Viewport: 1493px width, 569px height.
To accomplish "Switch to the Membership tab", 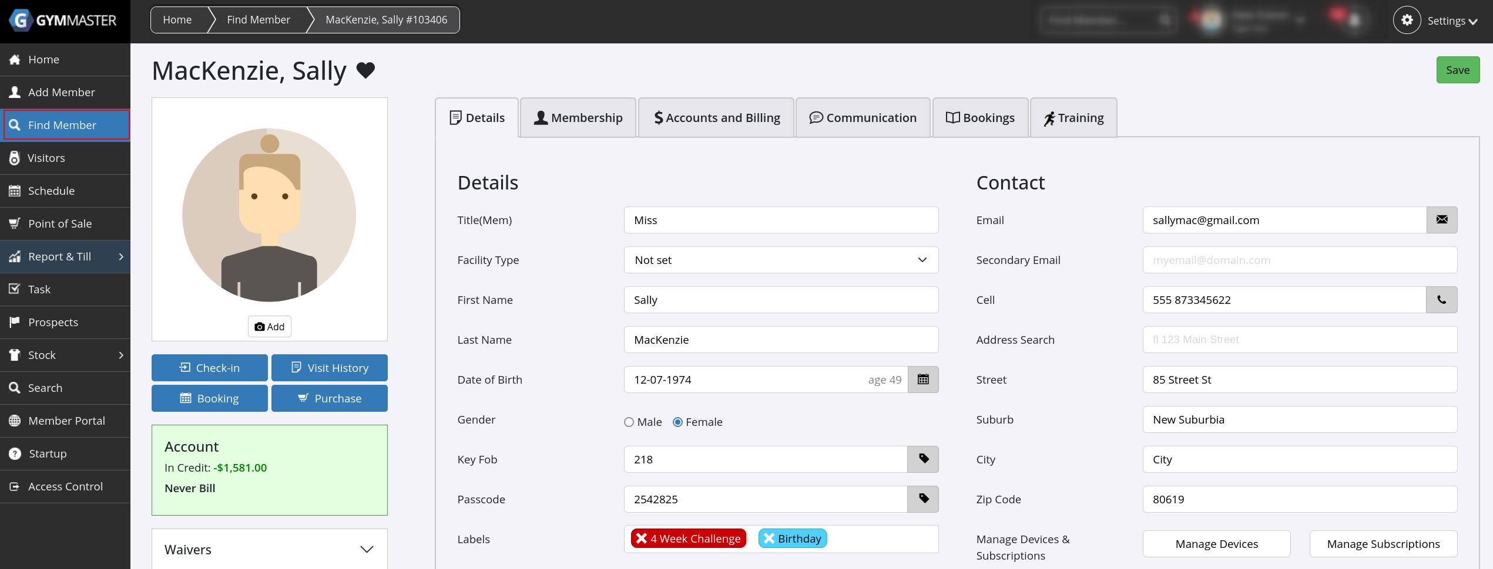I will tap(578, 118).
